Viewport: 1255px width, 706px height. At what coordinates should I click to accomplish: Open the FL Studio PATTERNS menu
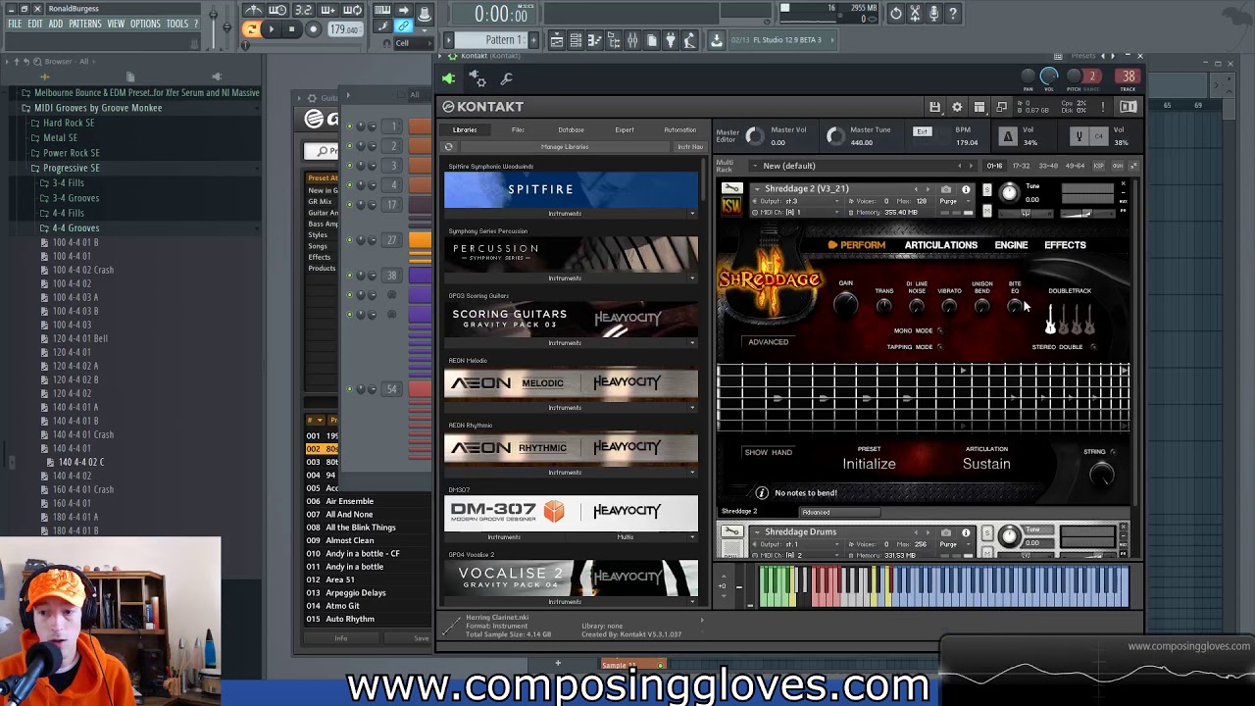pyautogui.click(x=85, y=24)
